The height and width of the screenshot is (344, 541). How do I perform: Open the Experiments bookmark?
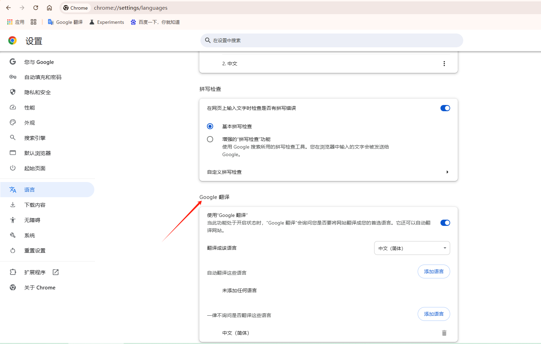pyautogui.click(x=107, y=22)
